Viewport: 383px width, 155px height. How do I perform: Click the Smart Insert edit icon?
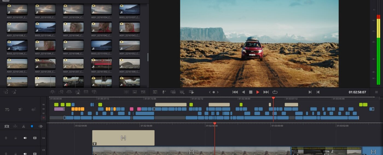[x=53, y=92]
